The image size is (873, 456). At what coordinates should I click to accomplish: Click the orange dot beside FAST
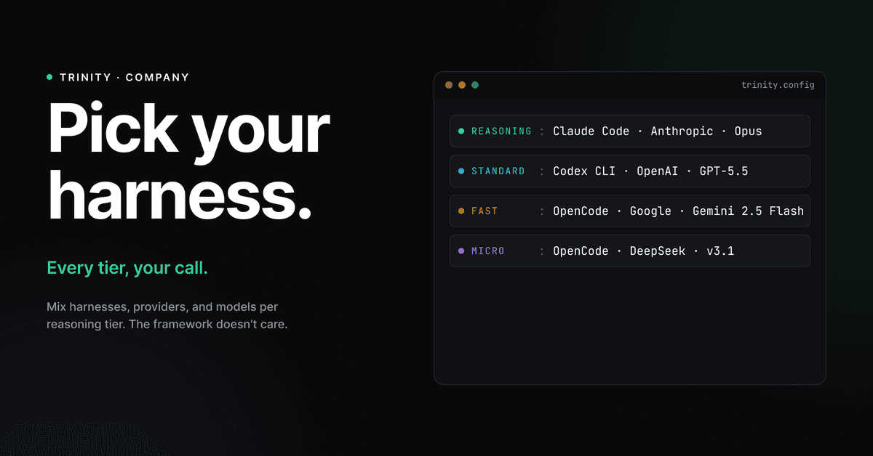coord(461,211)
